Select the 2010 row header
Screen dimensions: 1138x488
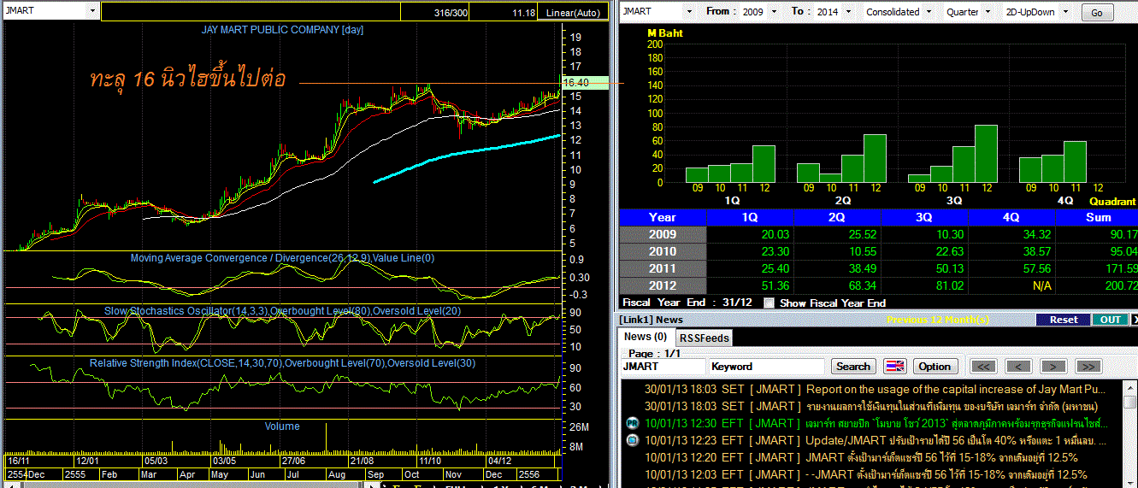[x=663, y=251]
